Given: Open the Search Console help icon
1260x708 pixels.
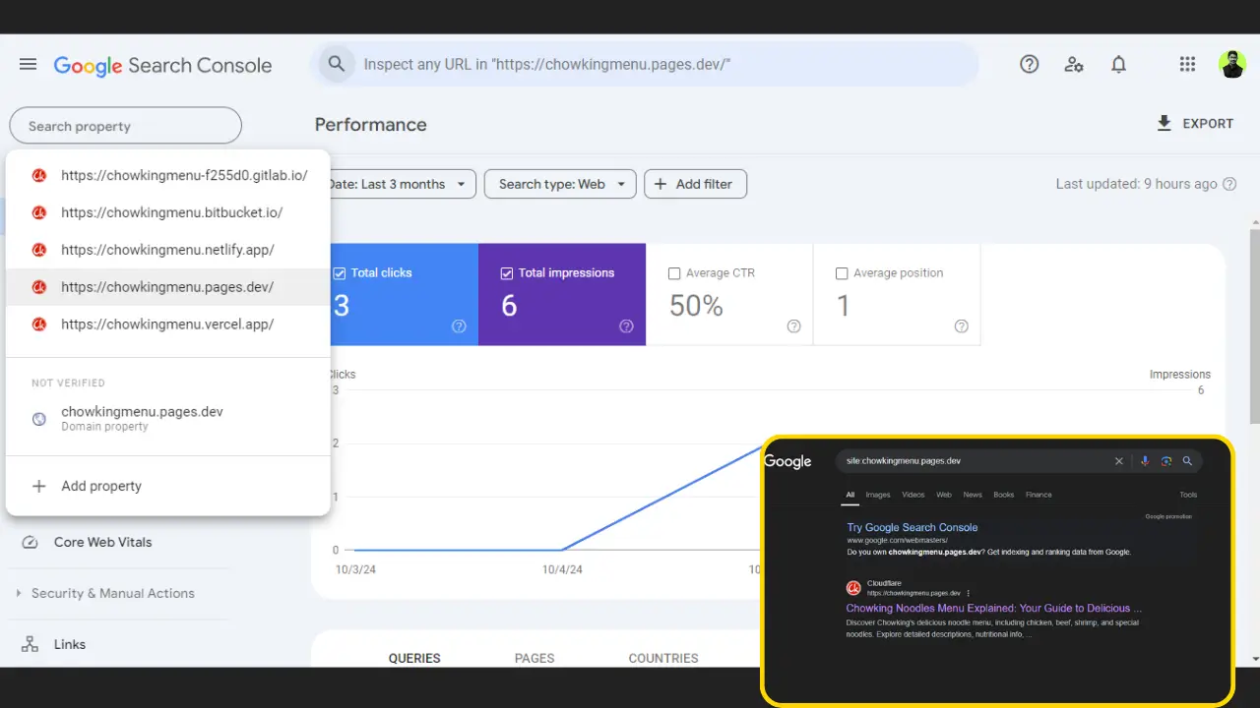Looking at the screenshot, I should point(1029,64).
